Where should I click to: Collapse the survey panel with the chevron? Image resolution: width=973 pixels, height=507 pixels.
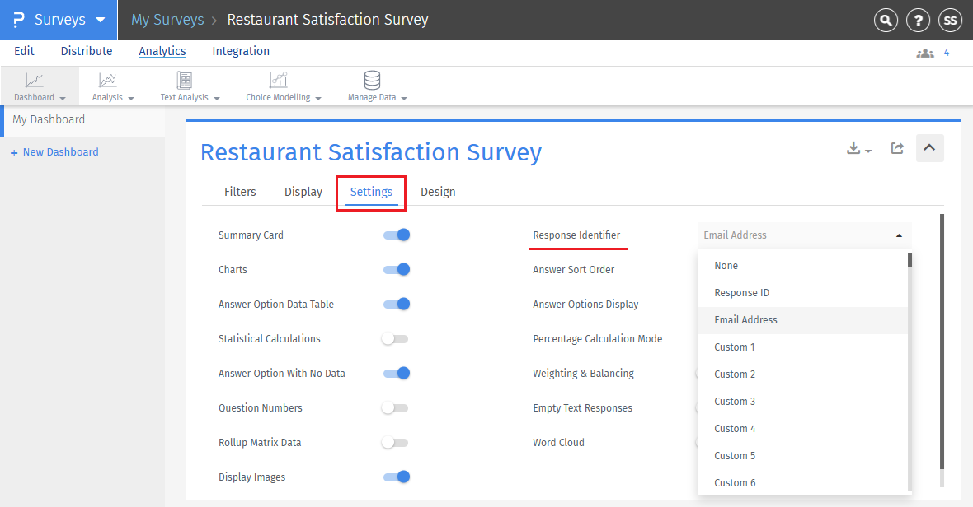929,148
